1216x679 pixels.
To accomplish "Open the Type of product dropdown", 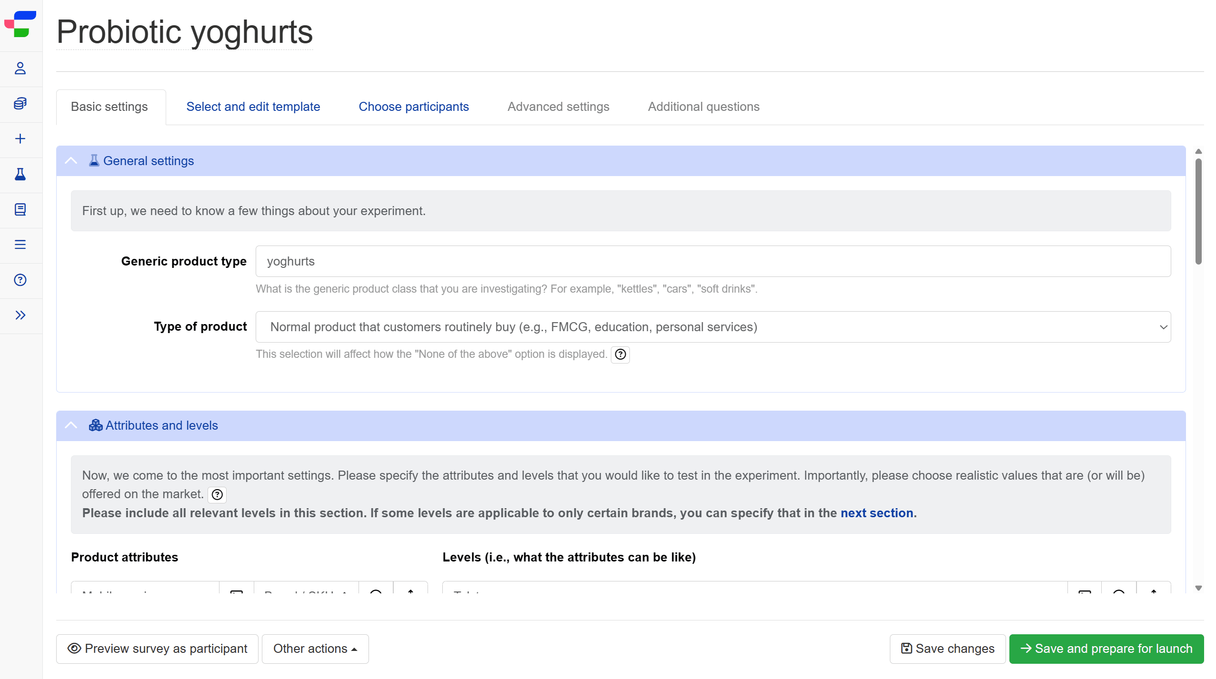I will [713, 327].
